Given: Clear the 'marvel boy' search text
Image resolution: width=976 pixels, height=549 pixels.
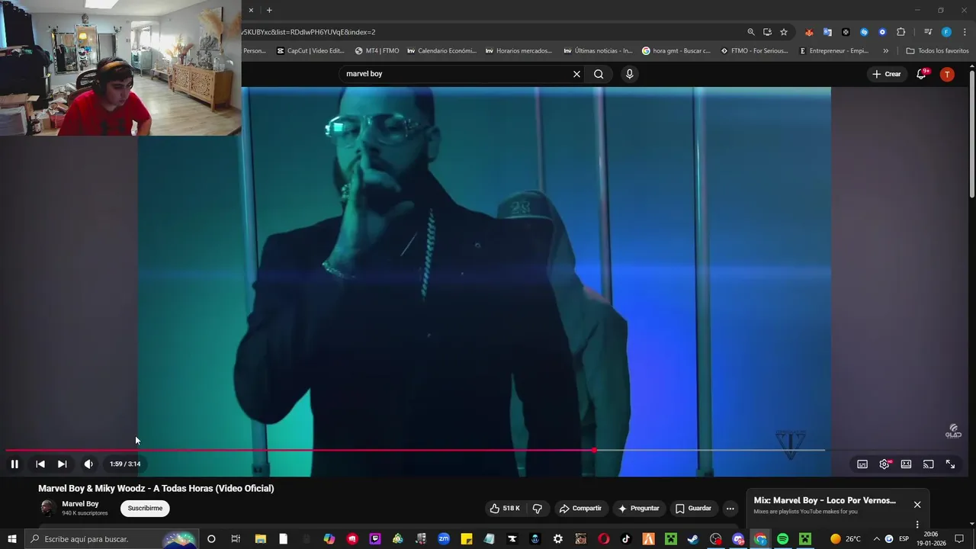Looking at the screenshot, I should [576, 74].
